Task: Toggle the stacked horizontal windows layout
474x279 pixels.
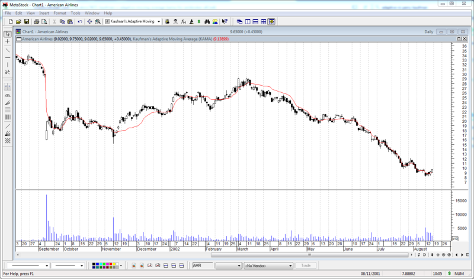Action: coord(255,21)
